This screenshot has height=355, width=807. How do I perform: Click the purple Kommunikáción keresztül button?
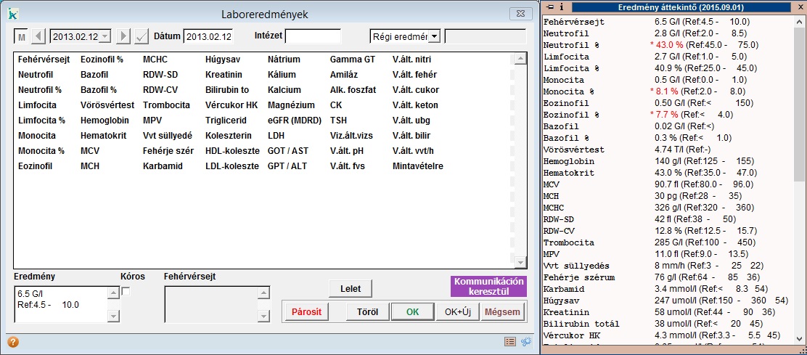[488, 286]
